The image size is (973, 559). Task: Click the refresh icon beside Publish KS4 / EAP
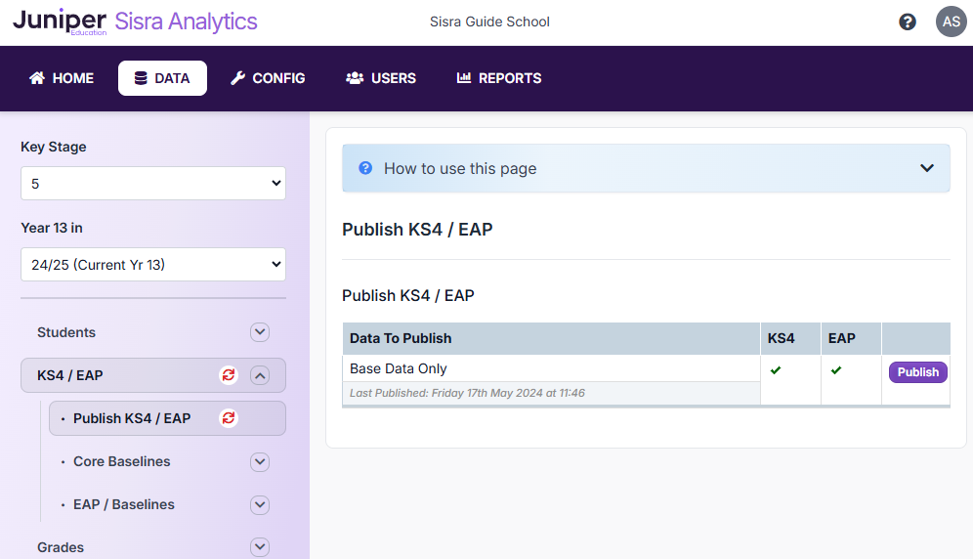229,418
